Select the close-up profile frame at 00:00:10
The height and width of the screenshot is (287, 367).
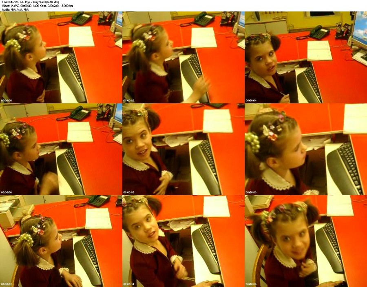(x=306, y=149)
